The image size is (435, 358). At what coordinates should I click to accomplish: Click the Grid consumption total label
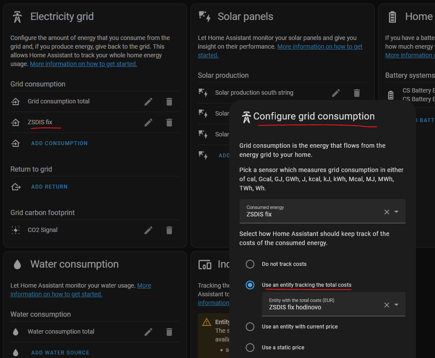coord(59,101)
